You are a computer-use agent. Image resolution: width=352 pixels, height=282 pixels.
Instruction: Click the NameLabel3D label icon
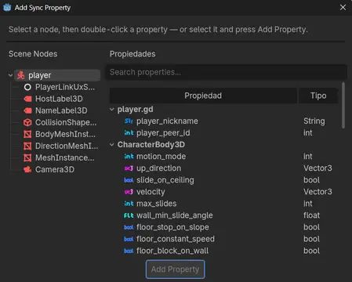point(27,110)
